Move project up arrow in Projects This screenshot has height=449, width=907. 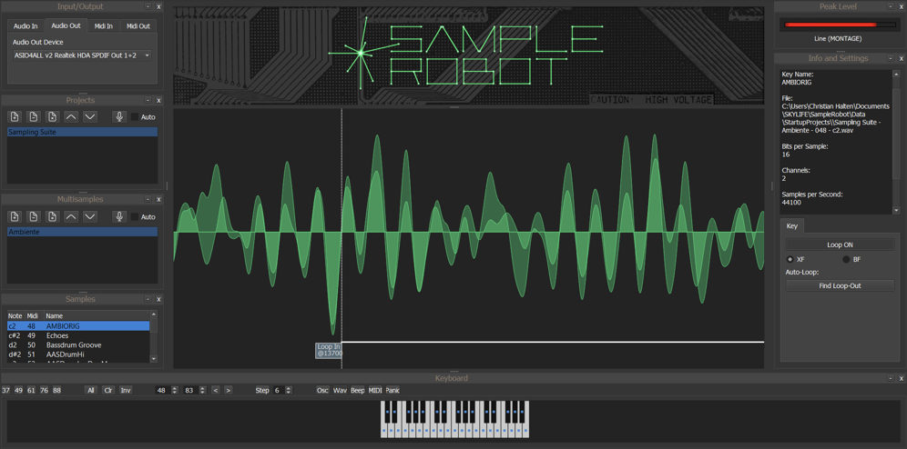[71, 116]
